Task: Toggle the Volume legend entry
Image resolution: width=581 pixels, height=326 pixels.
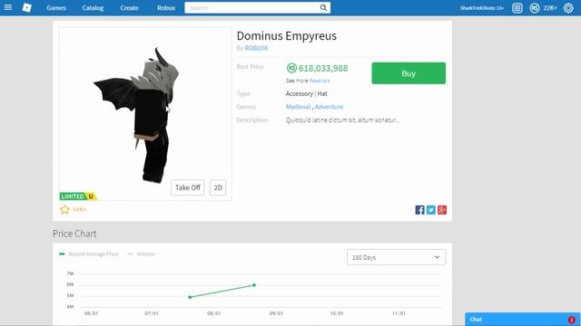Action: [x=142, y=254]
